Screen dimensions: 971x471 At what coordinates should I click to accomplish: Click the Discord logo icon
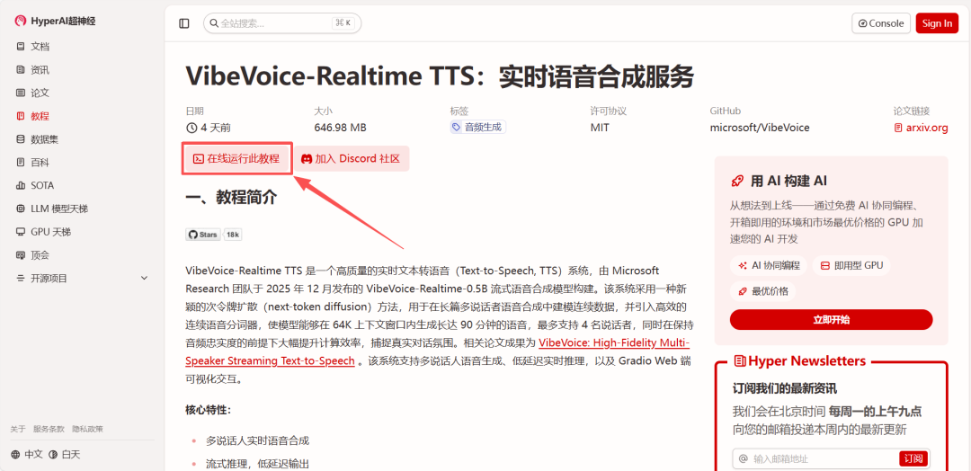click(307, 159)
